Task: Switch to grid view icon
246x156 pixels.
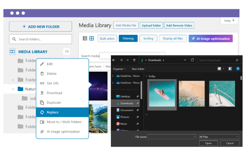Action: pyautogui.click(x=91, y=39)
